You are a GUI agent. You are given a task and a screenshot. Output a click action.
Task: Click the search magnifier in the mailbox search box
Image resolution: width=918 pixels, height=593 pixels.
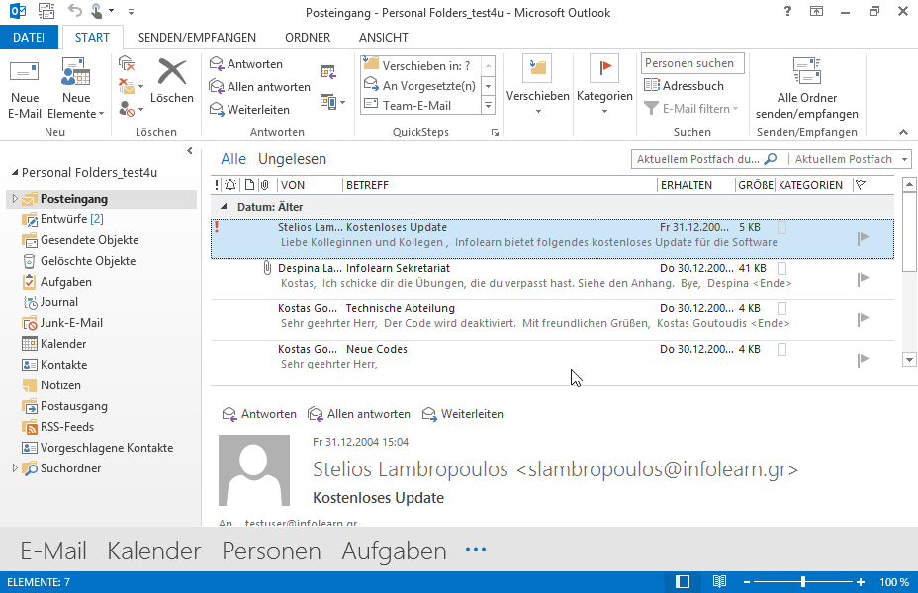pyautogui.click(x=771, y=159)
